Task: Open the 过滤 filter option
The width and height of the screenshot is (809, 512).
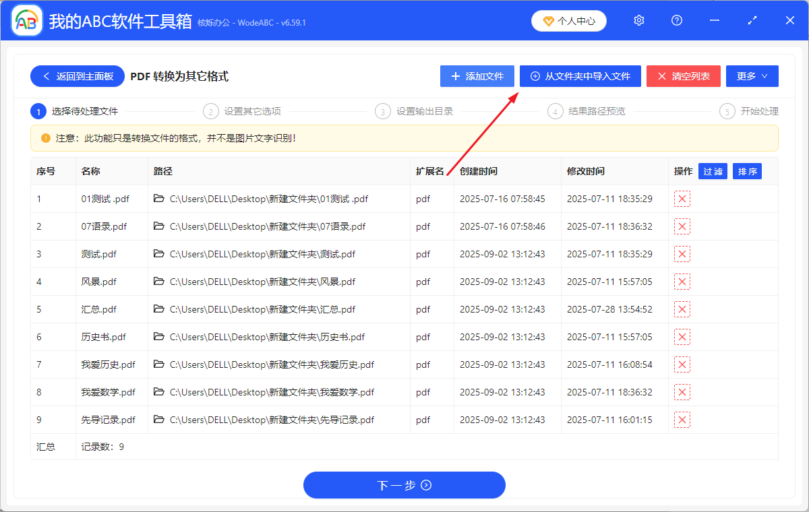Action: (713, 171)
